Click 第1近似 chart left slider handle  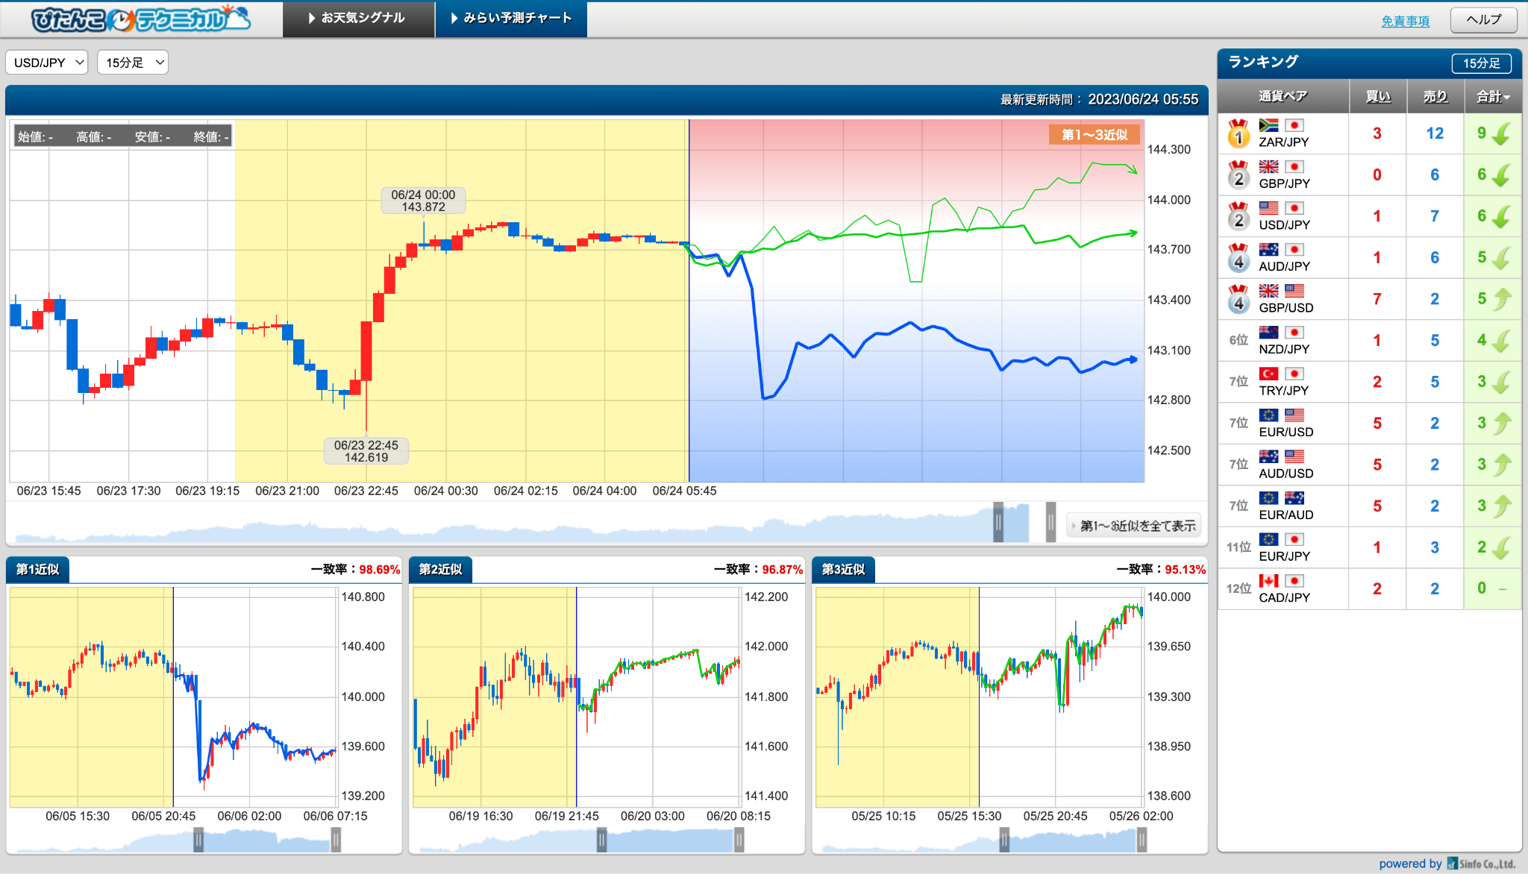[198, 840]
